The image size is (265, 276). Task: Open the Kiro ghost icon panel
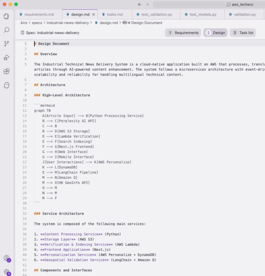pos(7,85)
